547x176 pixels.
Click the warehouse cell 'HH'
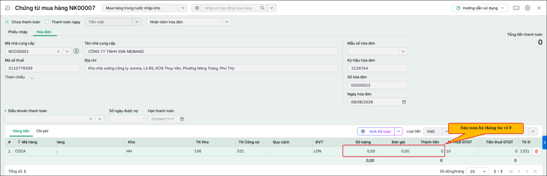(159, 151)
